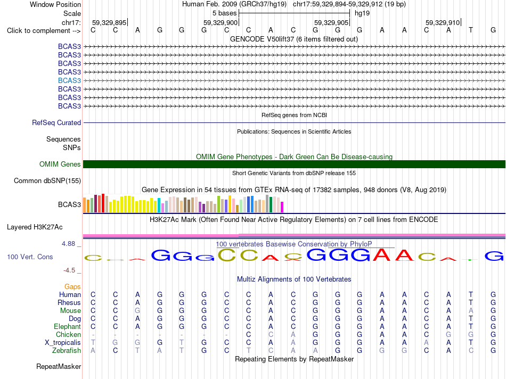
Task: Click the Sequences subtrack label
Action: coord(63,139)
